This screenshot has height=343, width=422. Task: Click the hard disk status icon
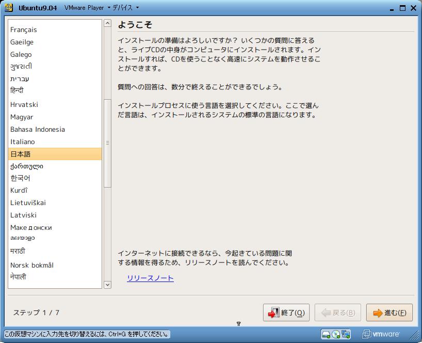coord(326,334)
